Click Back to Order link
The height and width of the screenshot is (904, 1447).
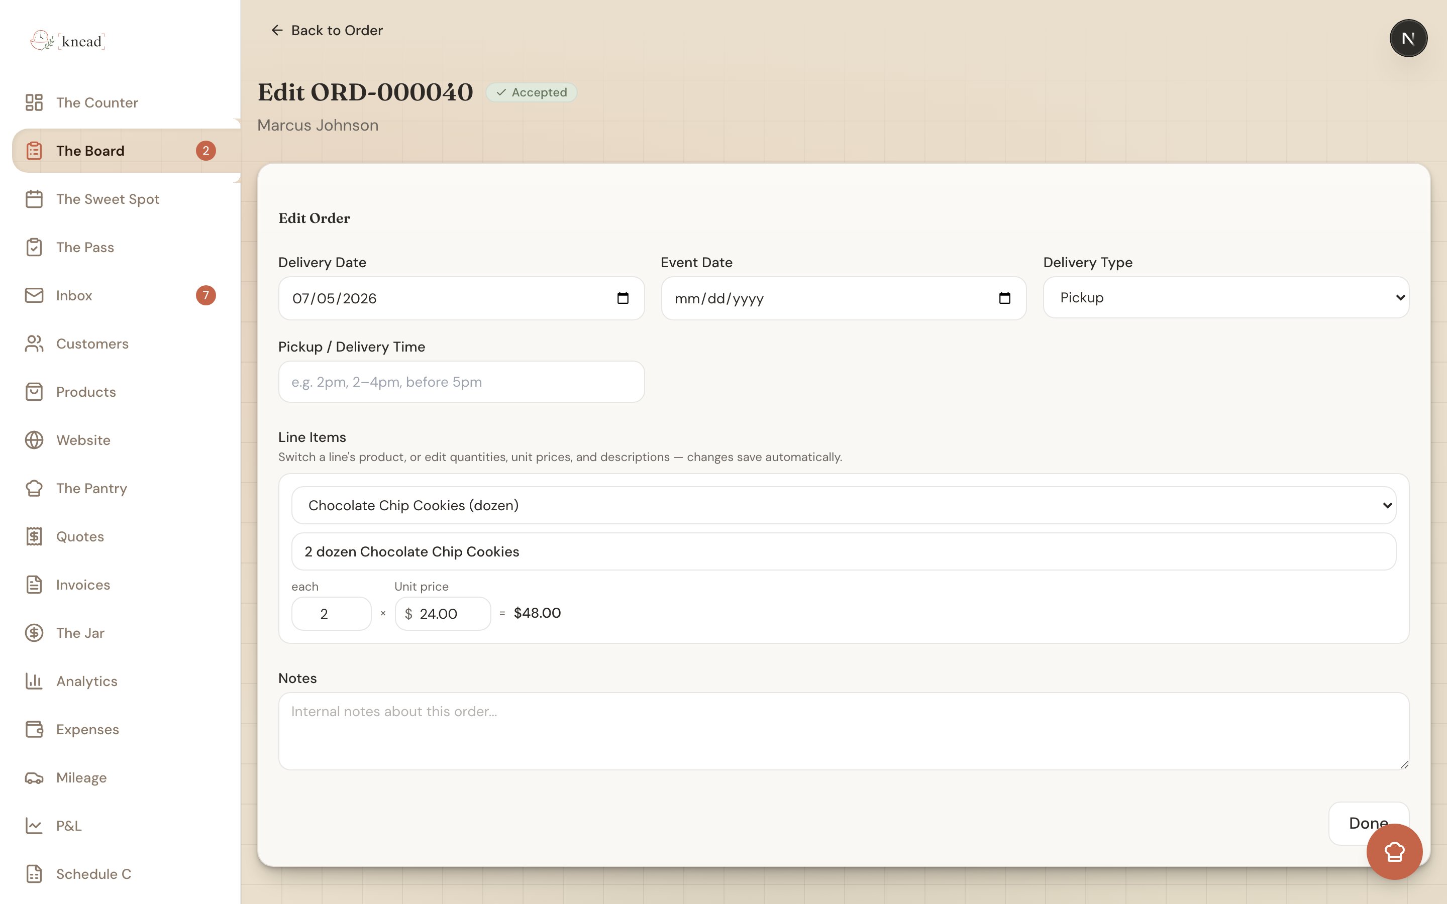point(327,30)
